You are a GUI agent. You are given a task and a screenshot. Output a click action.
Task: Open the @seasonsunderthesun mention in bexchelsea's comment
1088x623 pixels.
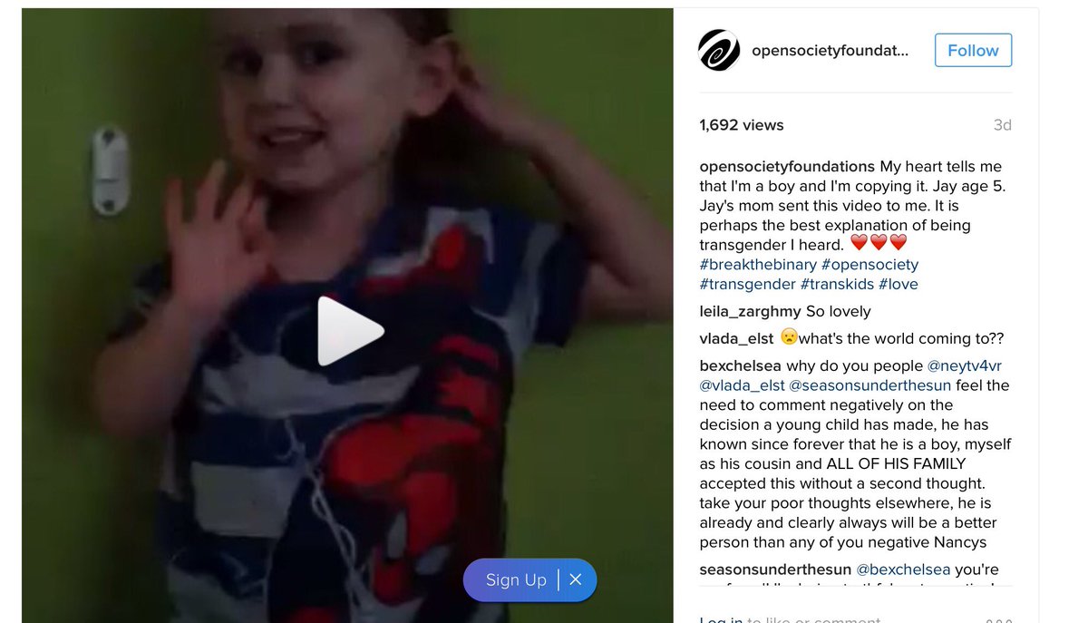(x=863, y=385)
